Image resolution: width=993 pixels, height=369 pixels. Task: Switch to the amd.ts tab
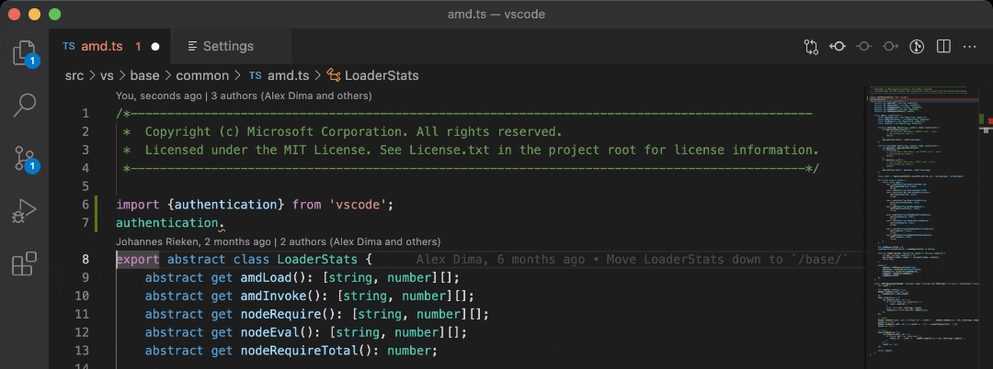pos(111,46)
